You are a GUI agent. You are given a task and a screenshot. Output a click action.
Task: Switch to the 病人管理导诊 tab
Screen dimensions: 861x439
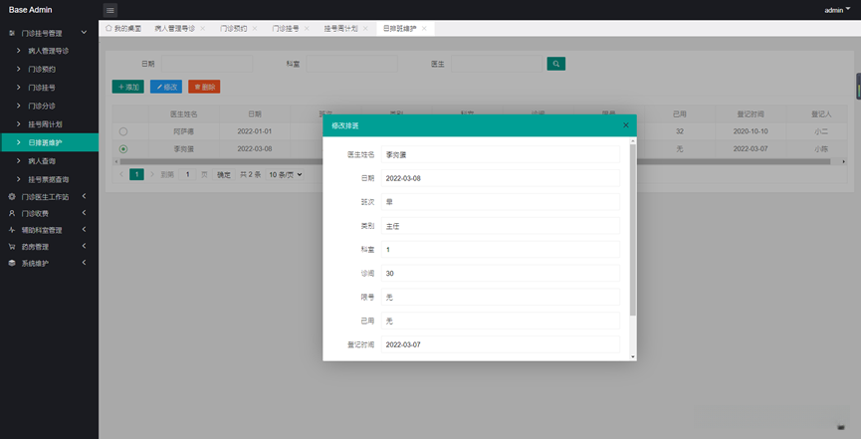[174, 29]
